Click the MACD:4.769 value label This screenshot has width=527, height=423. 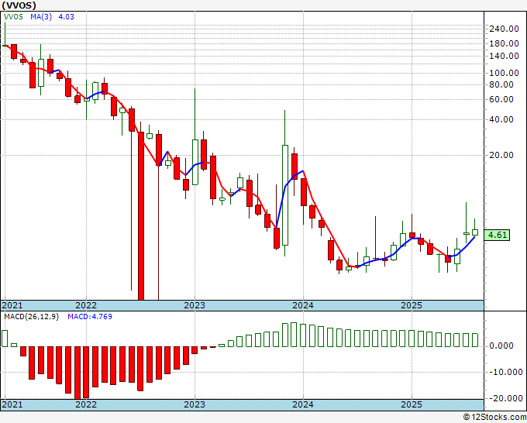point(90,317)
